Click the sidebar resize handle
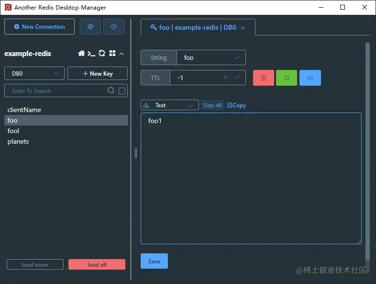Image resolution: width=376 pixels, height=284 pixels. click(x=136, y=153)
